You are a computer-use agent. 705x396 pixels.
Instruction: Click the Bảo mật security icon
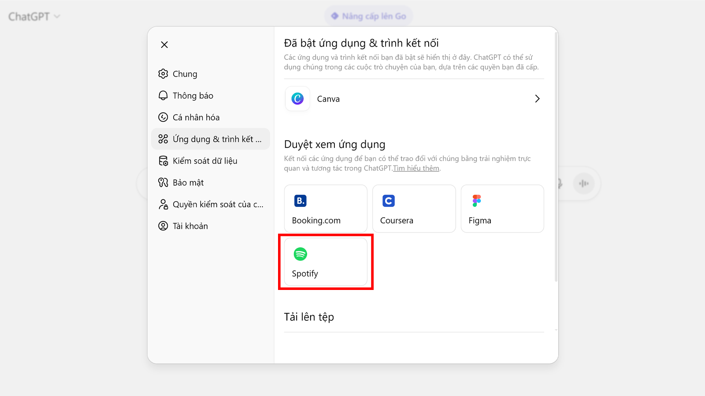[x=163, y=183]
